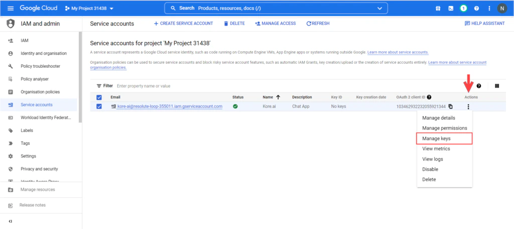Image resolution: width=514 pixels, height=229 pixels.
Task: Select Manage permissions from actions menu
Action: pyautogui.click(x=445, y=128)
